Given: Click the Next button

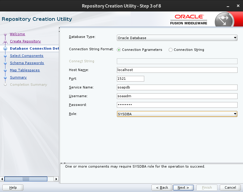Looking at the screenshot, I should (183, 187).
